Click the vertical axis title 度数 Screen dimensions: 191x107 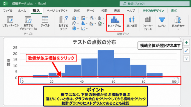(8, 63)
